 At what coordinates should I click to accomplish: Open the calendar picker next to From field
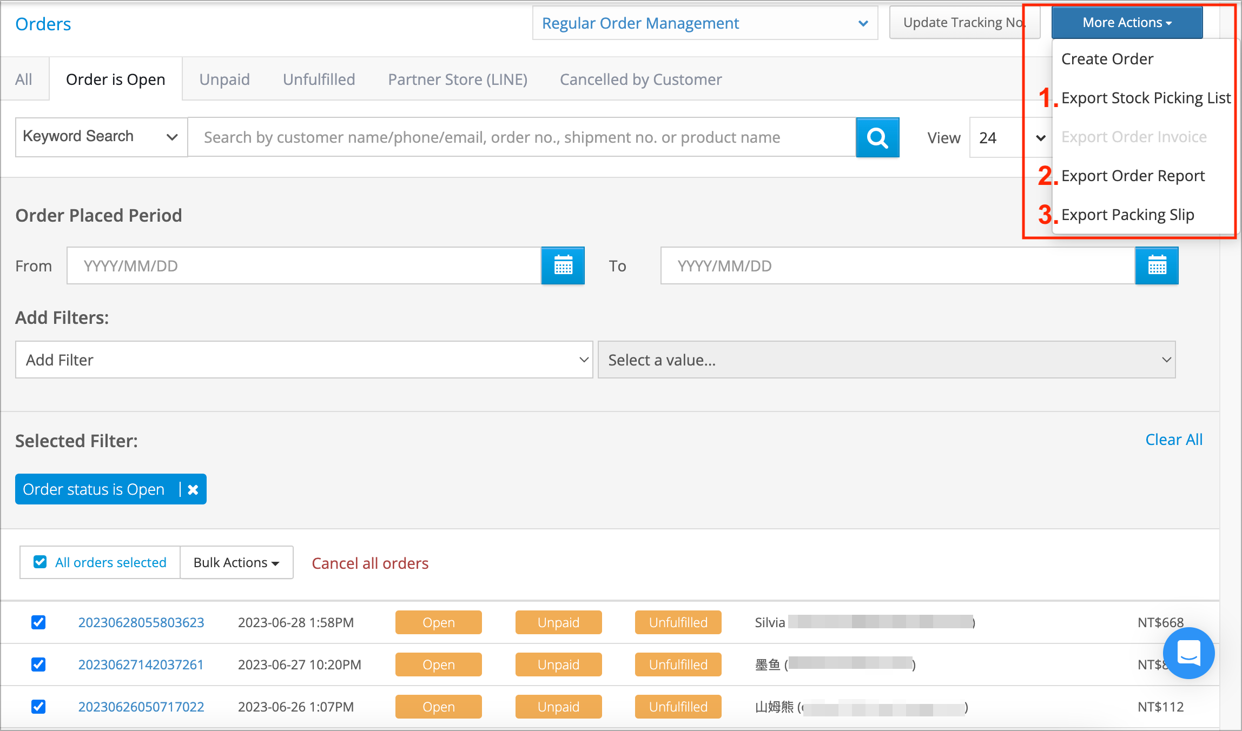coord(563,265)
